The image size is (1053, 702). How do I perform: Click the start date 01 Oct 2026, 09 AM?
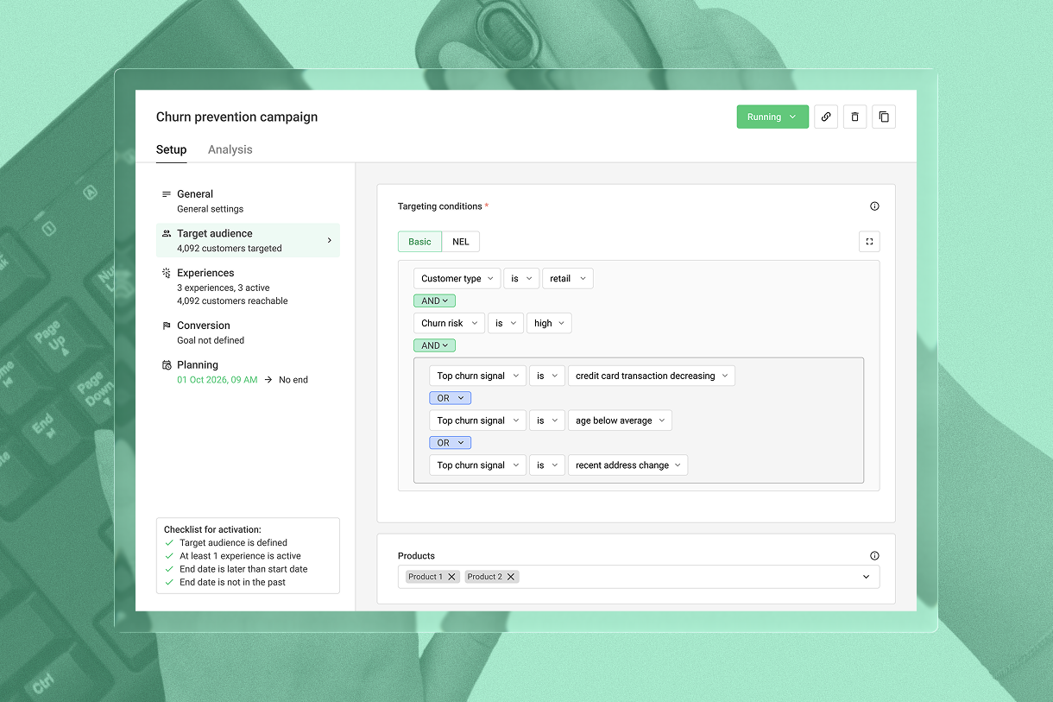click(218, 380)
